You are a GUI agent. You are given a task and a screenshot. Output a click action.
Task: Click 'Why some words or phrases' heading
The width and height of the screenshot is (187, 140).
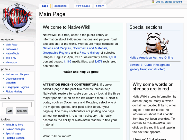[x=153, y=87]
